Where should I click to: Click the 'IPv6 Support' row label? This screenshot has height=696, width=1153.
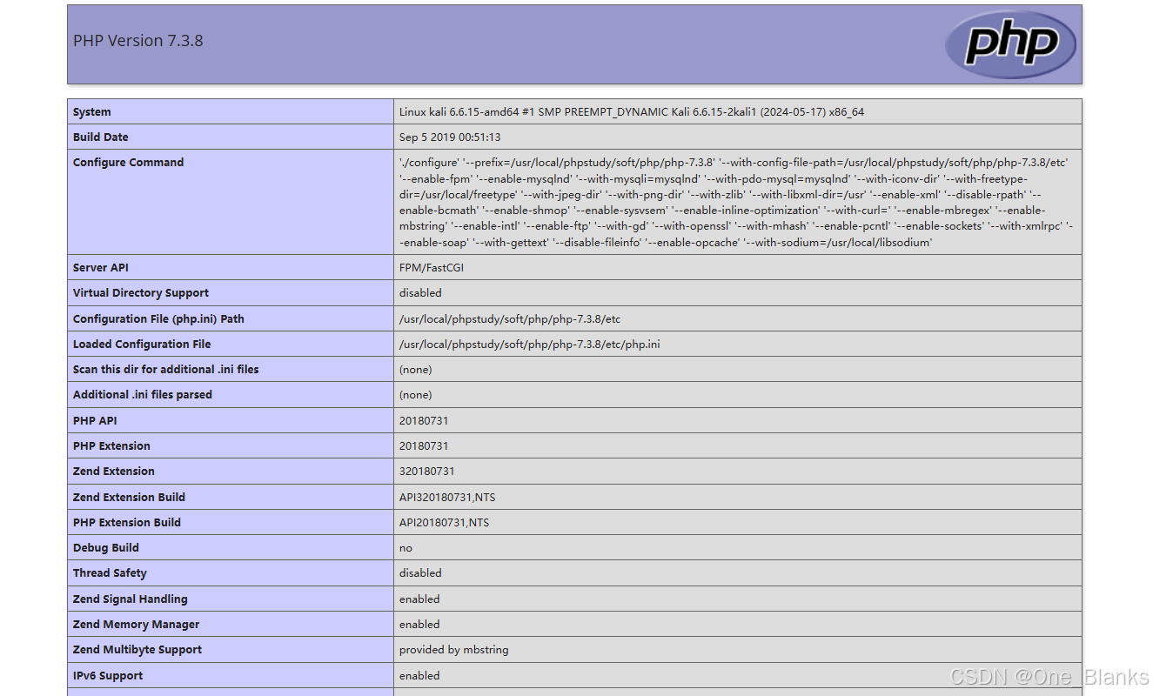pos(108,676)
